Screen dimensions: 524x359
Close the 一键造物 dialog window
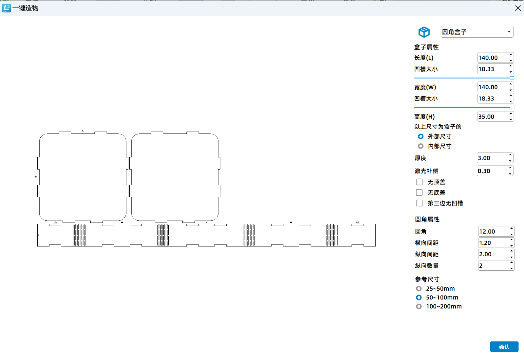[517, 8]
